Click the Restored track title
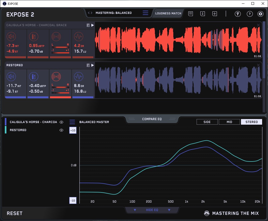Screen dimensions: 268x221 pos(14,65)
